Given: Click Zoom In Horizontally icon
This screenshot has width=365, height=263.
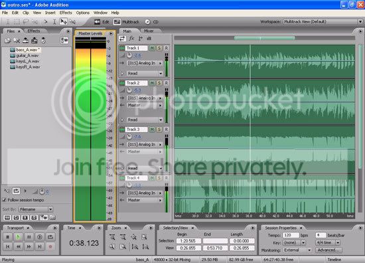Looking at the screenshot, I should coord(112,237).
